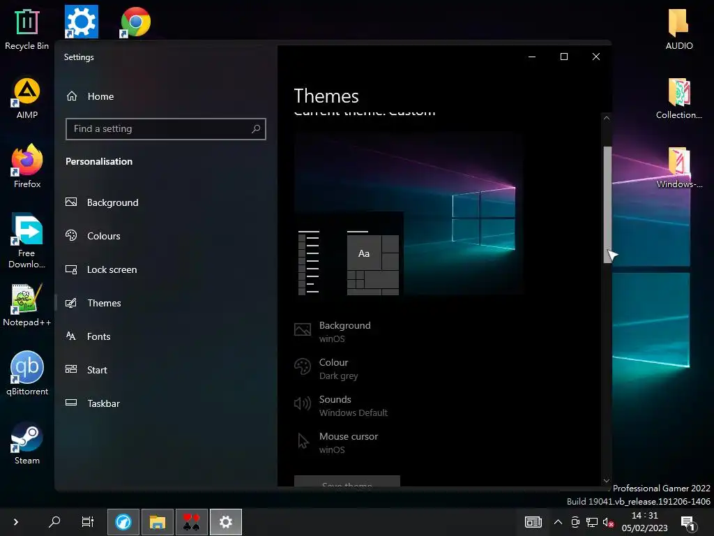Screen dimensions: 714x536
Task: Click the search magnifier in Find a setting
Action: (x=256, y=129)
